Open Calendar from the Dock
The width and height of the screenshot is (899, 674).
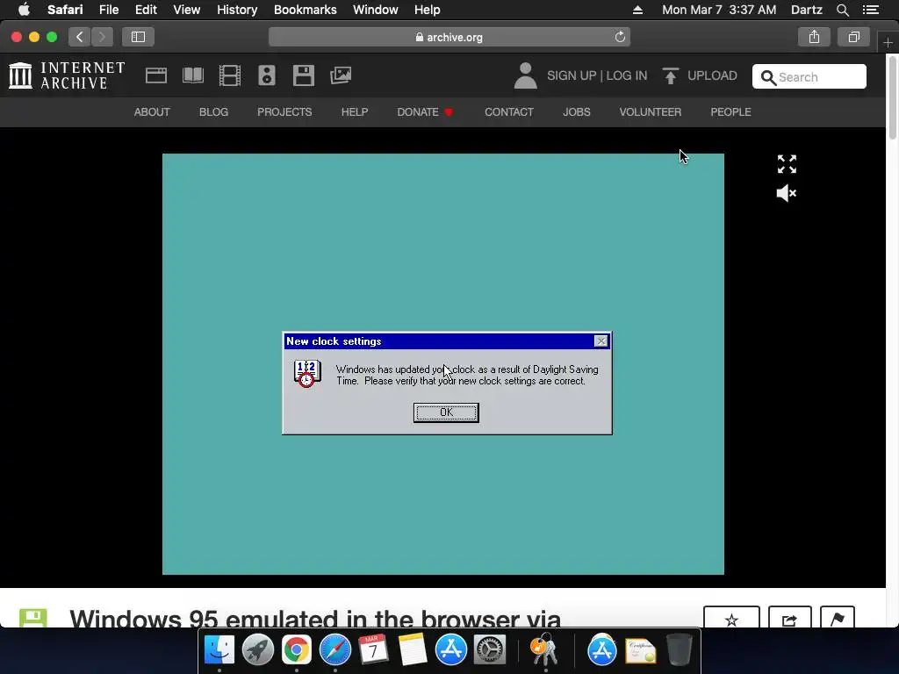click(373, 650)
